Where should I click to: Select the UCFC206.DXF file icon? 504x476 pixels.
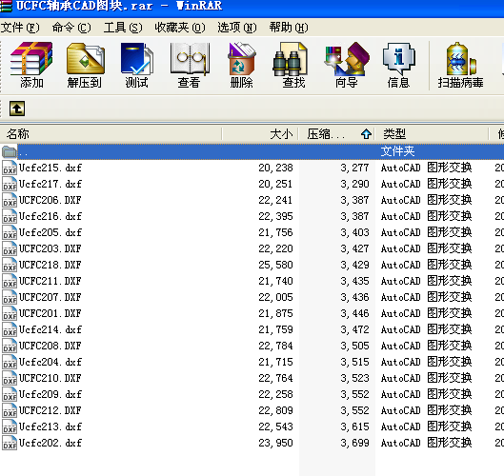point(10,200)
